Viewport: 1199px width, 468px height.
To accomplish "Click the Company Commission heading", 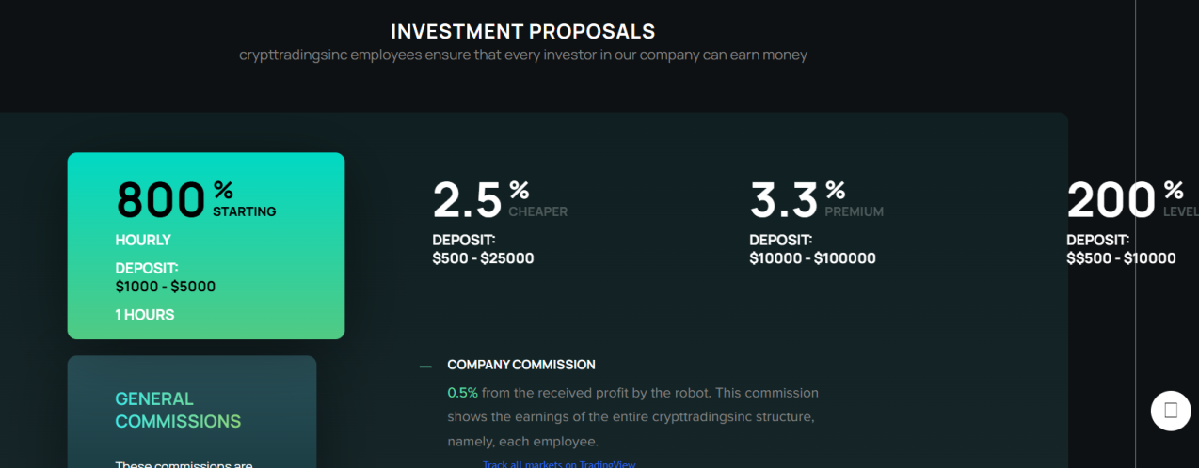I will tap(520, 365).
